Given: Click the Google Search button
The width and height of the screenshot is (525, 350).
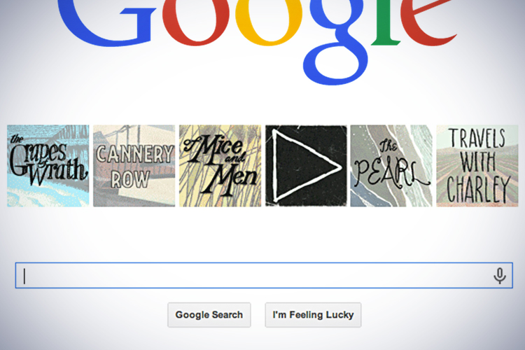Looking at the screenshot, I should (209, 315).
